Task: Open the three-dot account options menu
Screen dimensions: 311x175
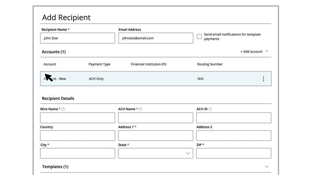Action: pos(263,79)
